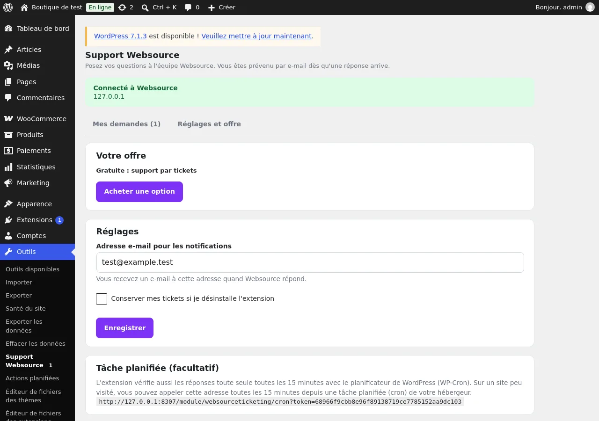Screen dimensions: 599x421
Task: Open the comments bubble in top bar
Action: (188, 7)
